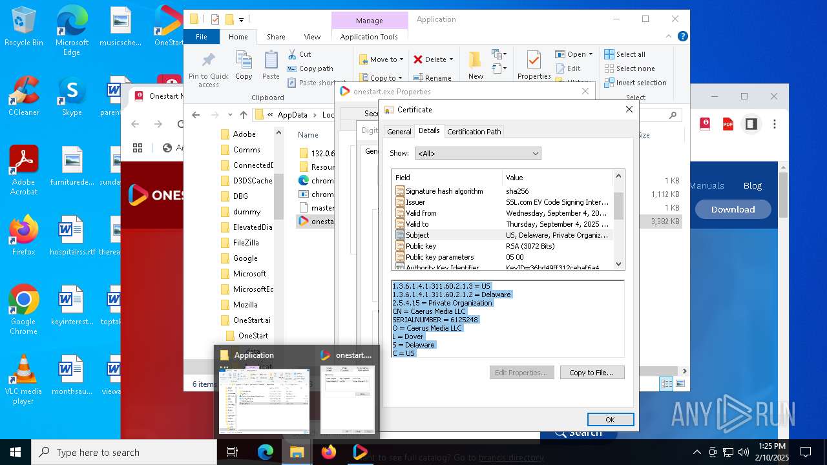Click Pin to Quick access icon
Screen dimensions: 827x465
pos(208,70)
